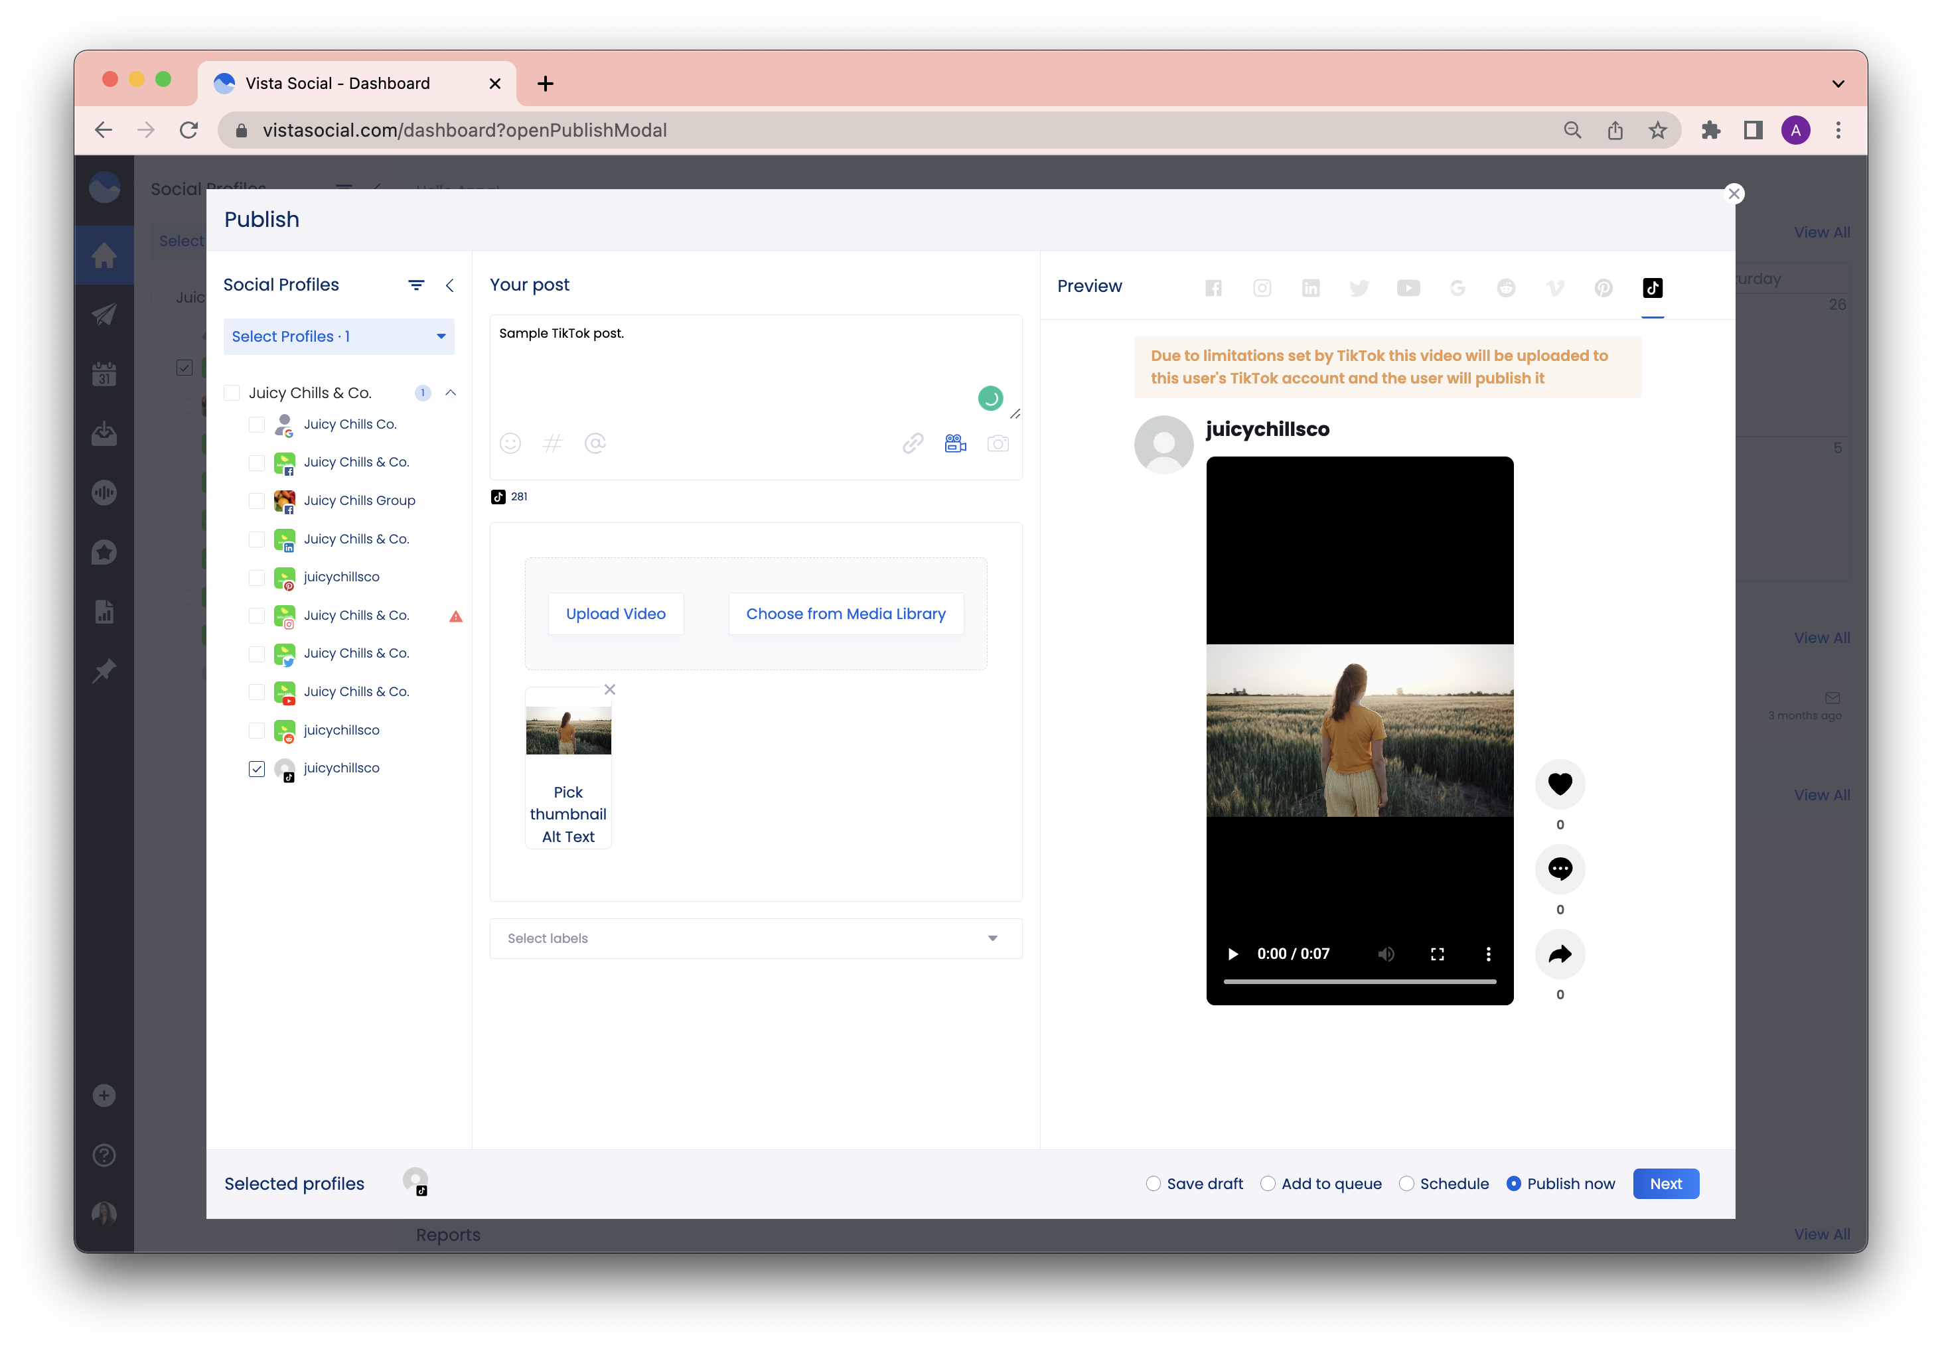
Task: Click the grammar check green circle icon
Action: (990, 397)
